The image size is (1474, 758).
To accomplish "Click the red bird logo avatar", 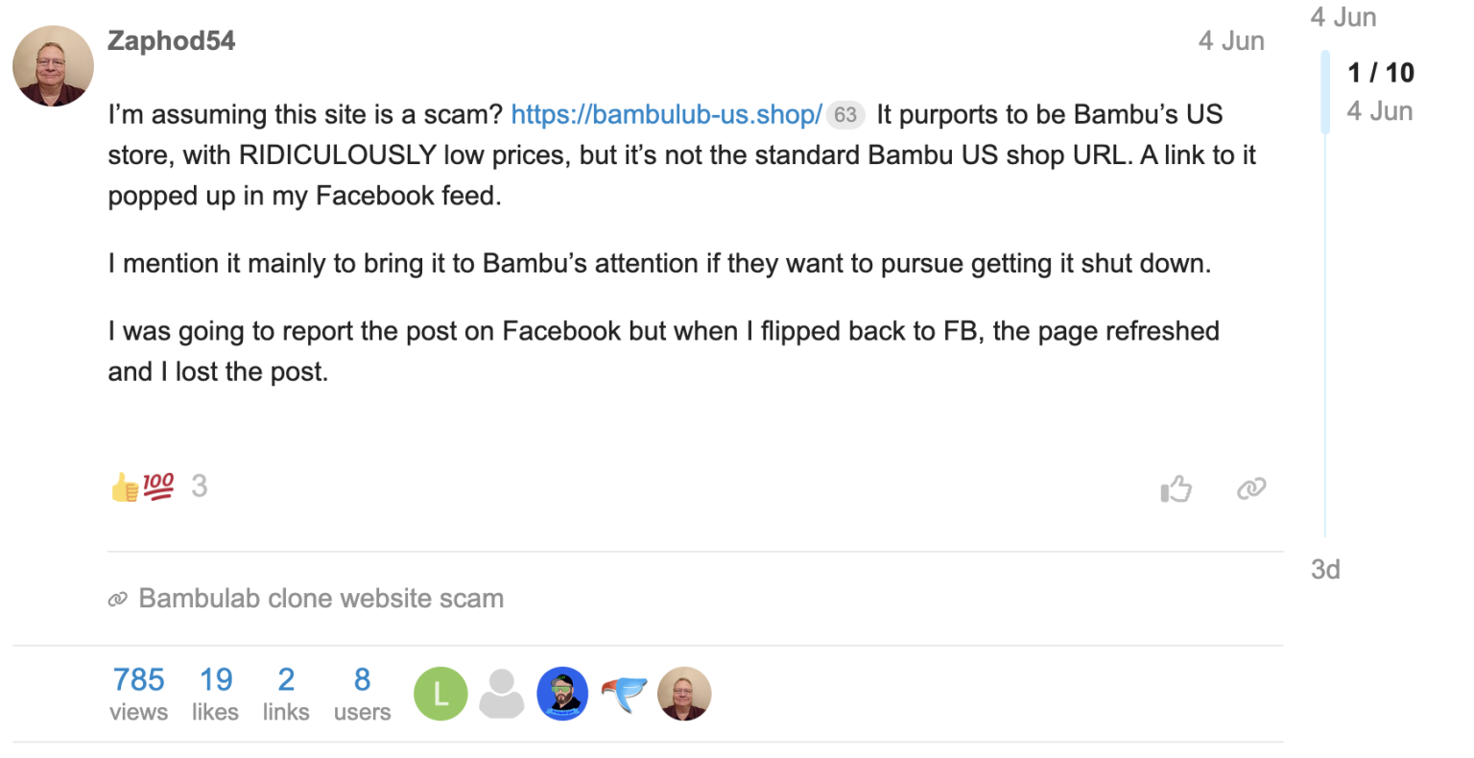I will (624, 694).
